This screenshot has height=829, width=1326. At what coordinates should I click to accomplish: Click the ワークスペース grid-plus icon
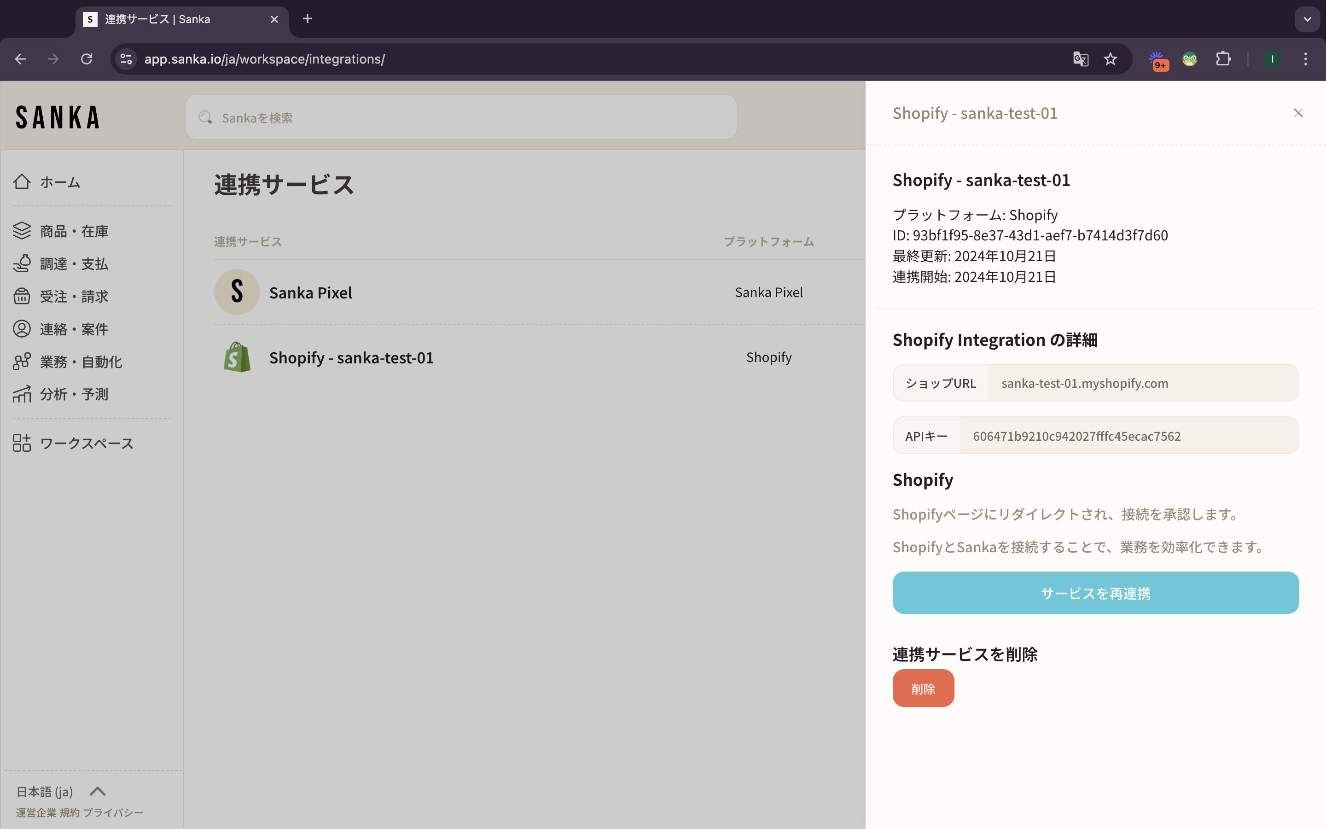[22, 443]
